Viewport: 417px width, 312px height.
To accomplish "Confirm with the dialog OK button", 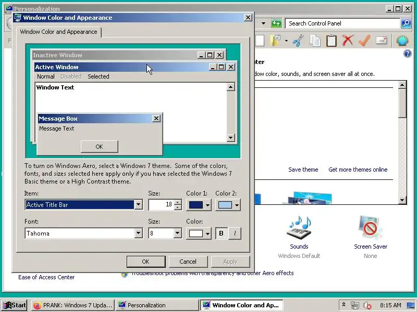I will pyautogui.click(x=146, y=262).
